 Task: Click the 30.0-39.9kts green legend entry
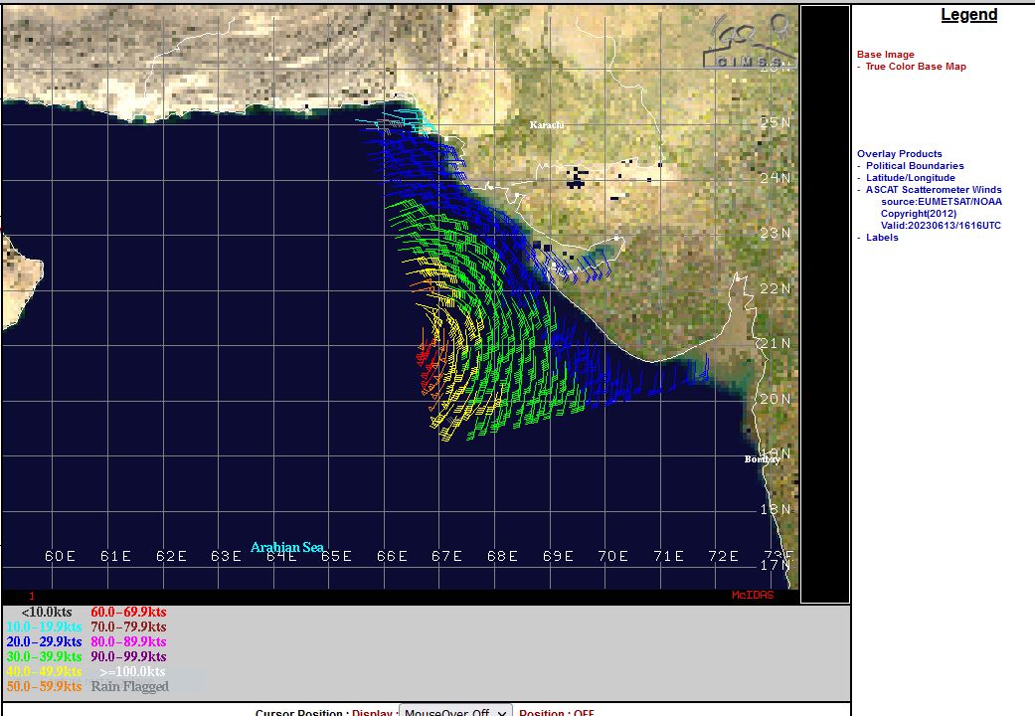(x=44, y=657)
